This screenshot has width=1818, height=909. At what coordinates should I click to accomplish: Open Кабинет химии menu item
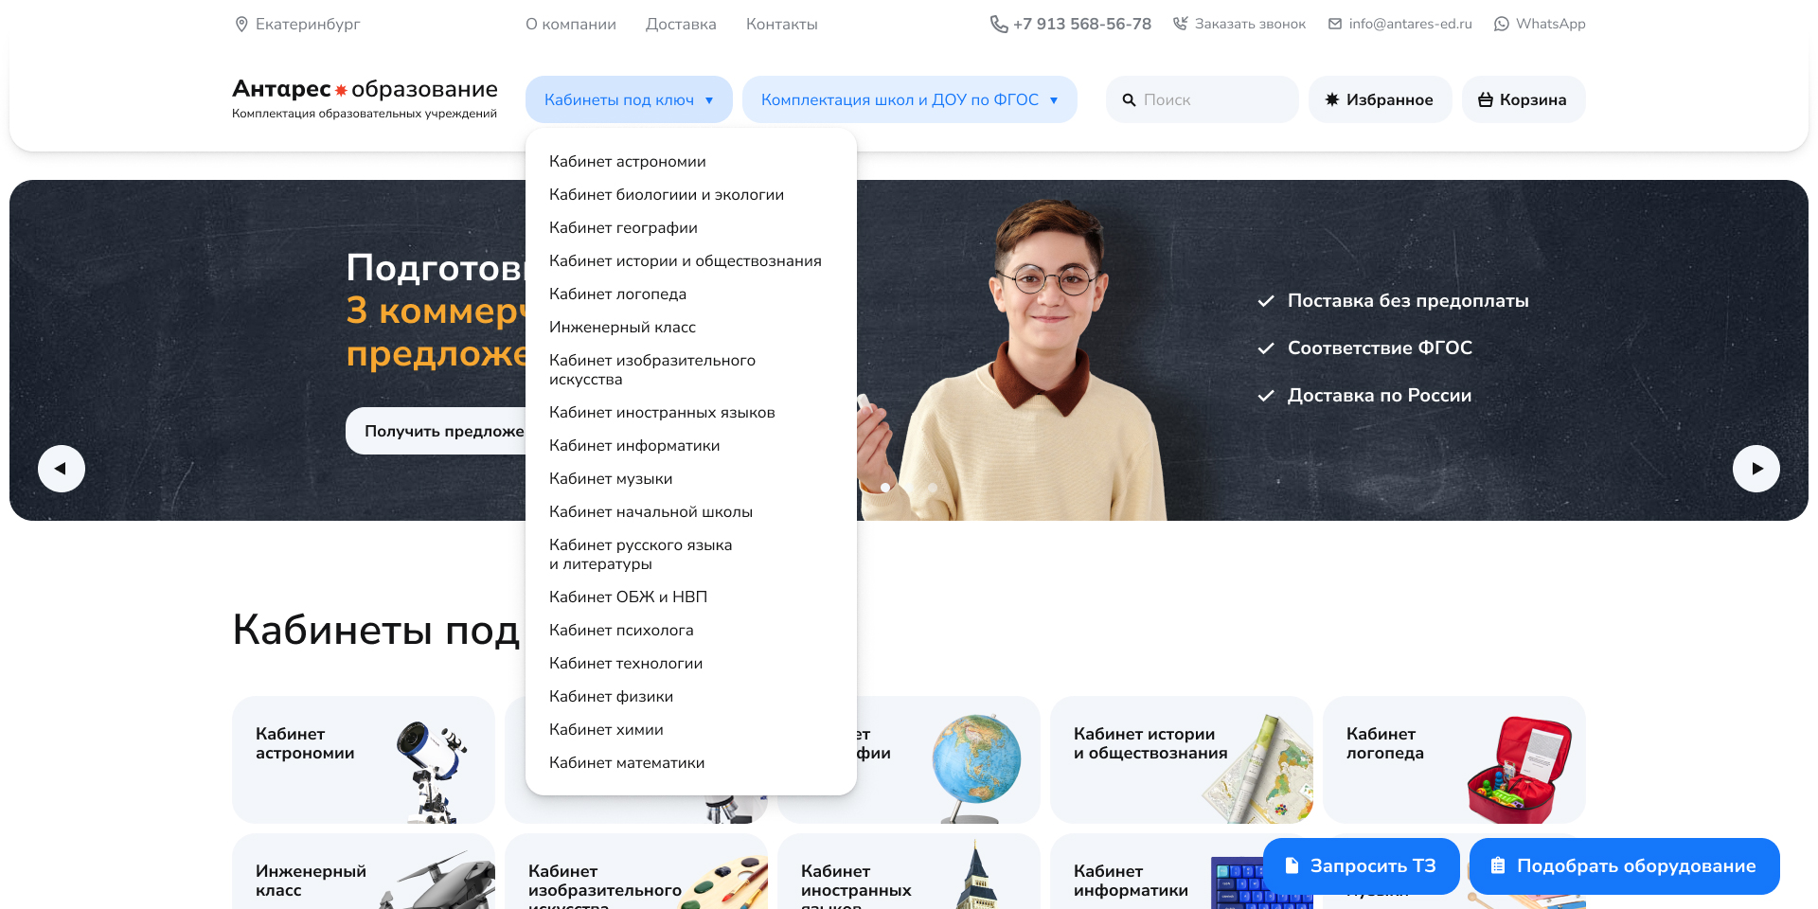coord(606,729)
